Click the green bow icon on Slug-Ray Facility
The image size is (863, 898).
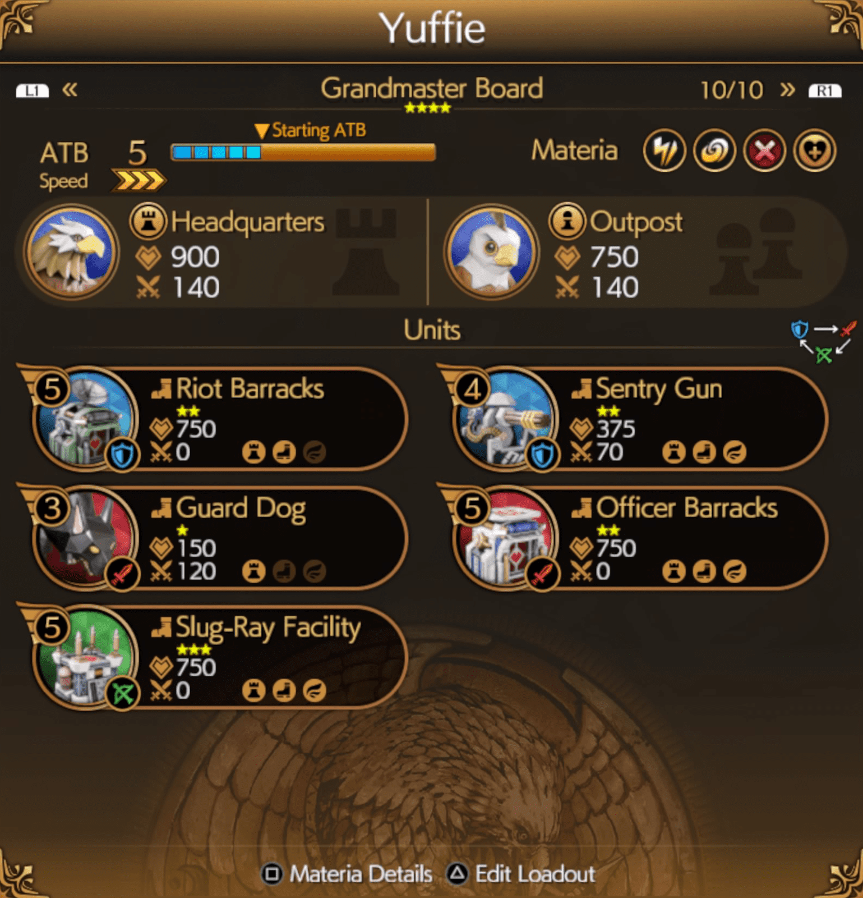(x=122, y=693)
